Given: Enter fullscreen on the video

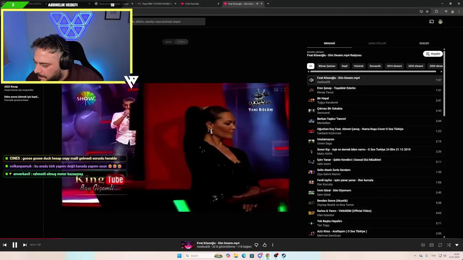Looking at the screenshot, I should tap(283, 90).
